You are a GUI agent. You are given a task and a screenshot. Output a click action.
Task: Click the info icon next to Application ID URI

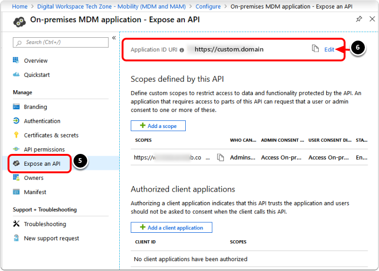(x=181, y=50)
